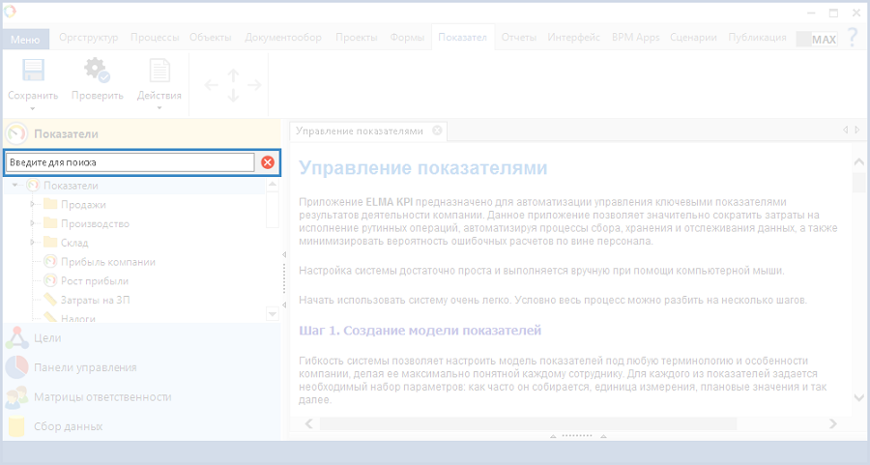The width and height of the screenshot is (870, 465).
Task: Click the Check gear icon
Action: 96,72
